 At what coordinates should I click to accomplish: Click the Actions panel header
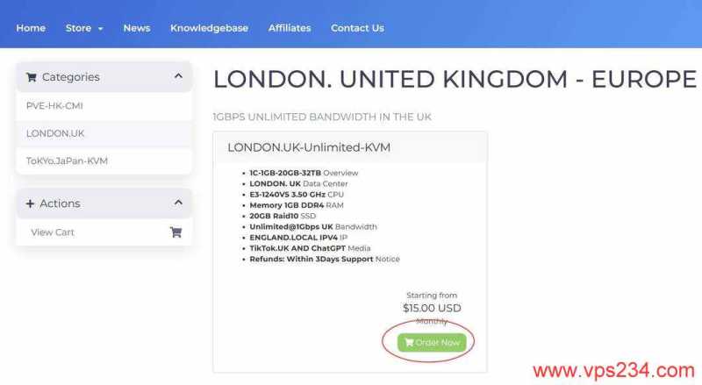point(104,203)
